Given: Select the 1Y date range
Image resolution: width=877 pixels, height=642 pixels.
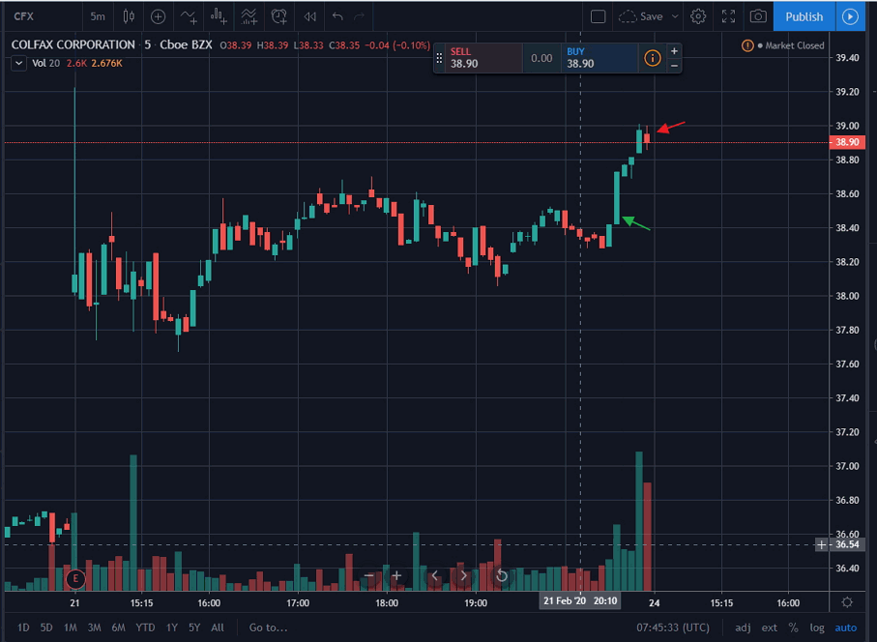Looking at the screenshot, I should coord(172,627).
